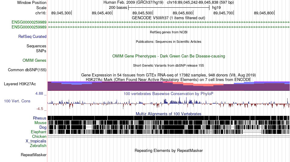This screenshot has width=290, height=162.
Task: Click the RefSeq genes from NCBI title
Action: [169, 32]
